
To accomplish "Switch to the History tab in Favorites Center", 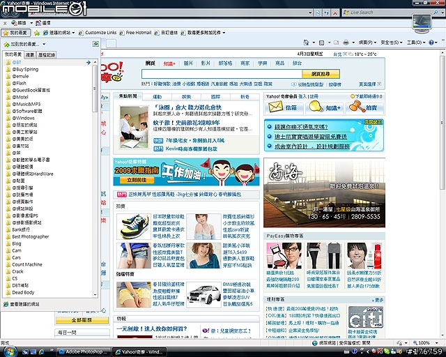I will [47, 55].
